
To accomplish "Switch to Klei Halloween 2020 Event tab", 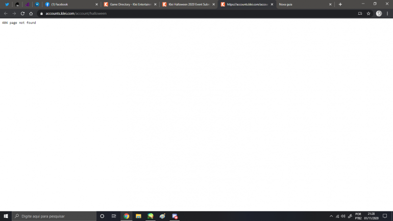I will pos(188,4).
